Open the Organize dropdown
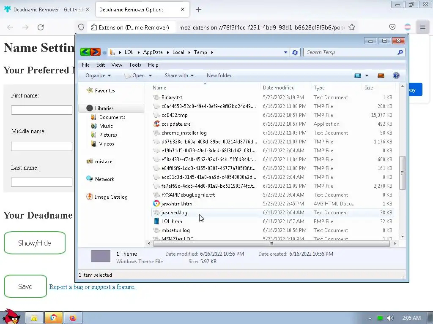This screenshot has height=324, width=433. [98, 76]
